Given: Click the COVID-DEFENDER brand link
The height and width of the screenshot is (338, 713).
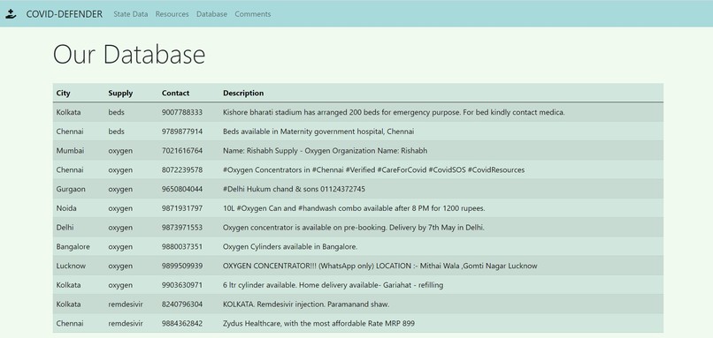Looking at the screenshot, I should tap(64, 14).
